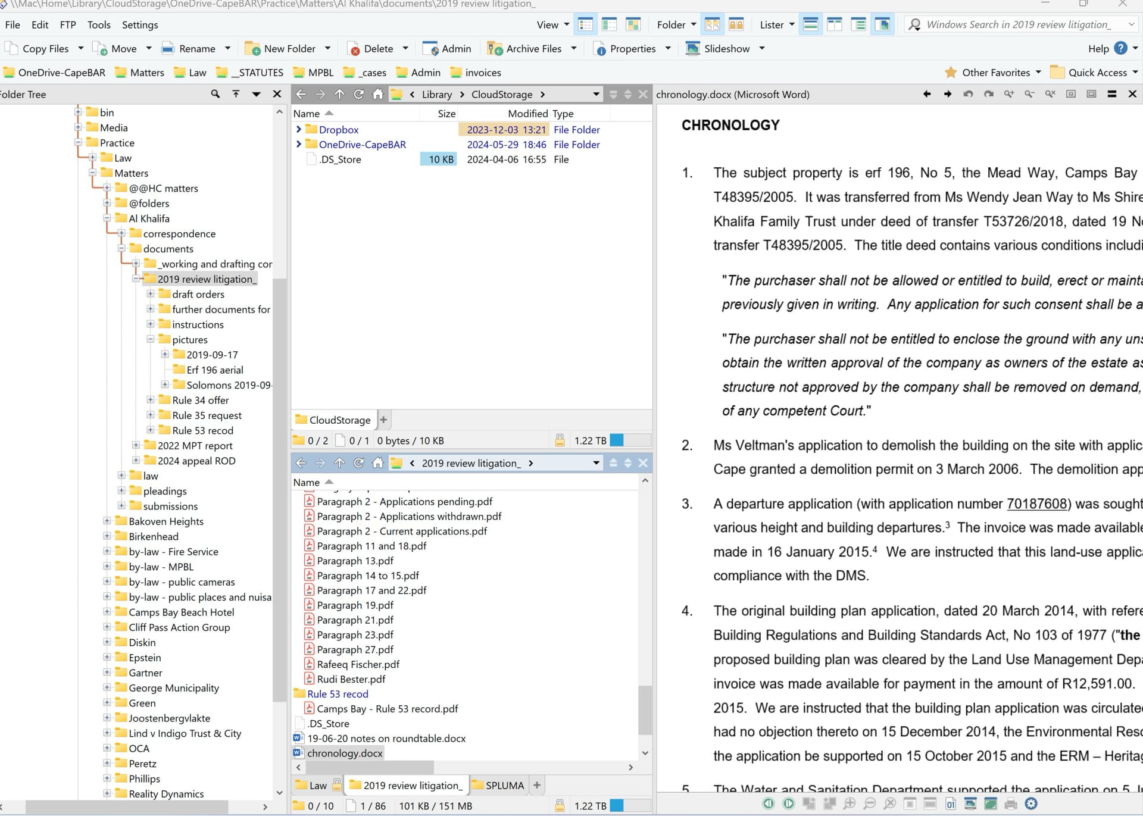Image resolution: width=1143 pixels, height=816 pixels.
Task: Click the Slideshow toolbar icon
Action: point(692,49)
